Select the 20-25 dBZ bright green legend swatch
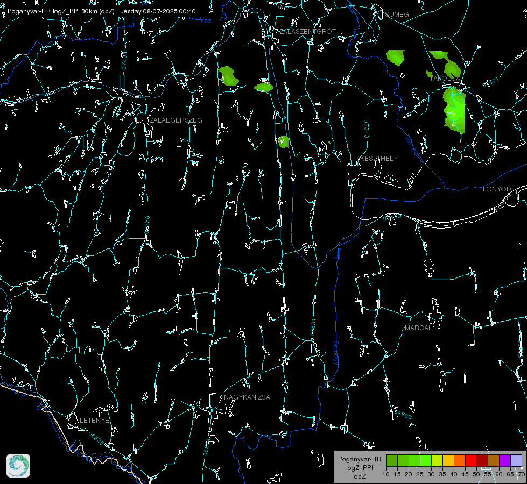 click(x=414, y=460)
